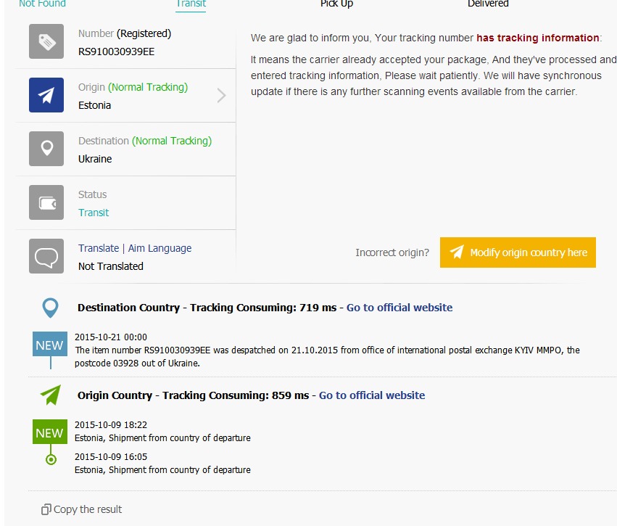This screenshot has width=617, height=526.
Task: Click the 'Incorrect origin?' label
Action: pos(392,252)
